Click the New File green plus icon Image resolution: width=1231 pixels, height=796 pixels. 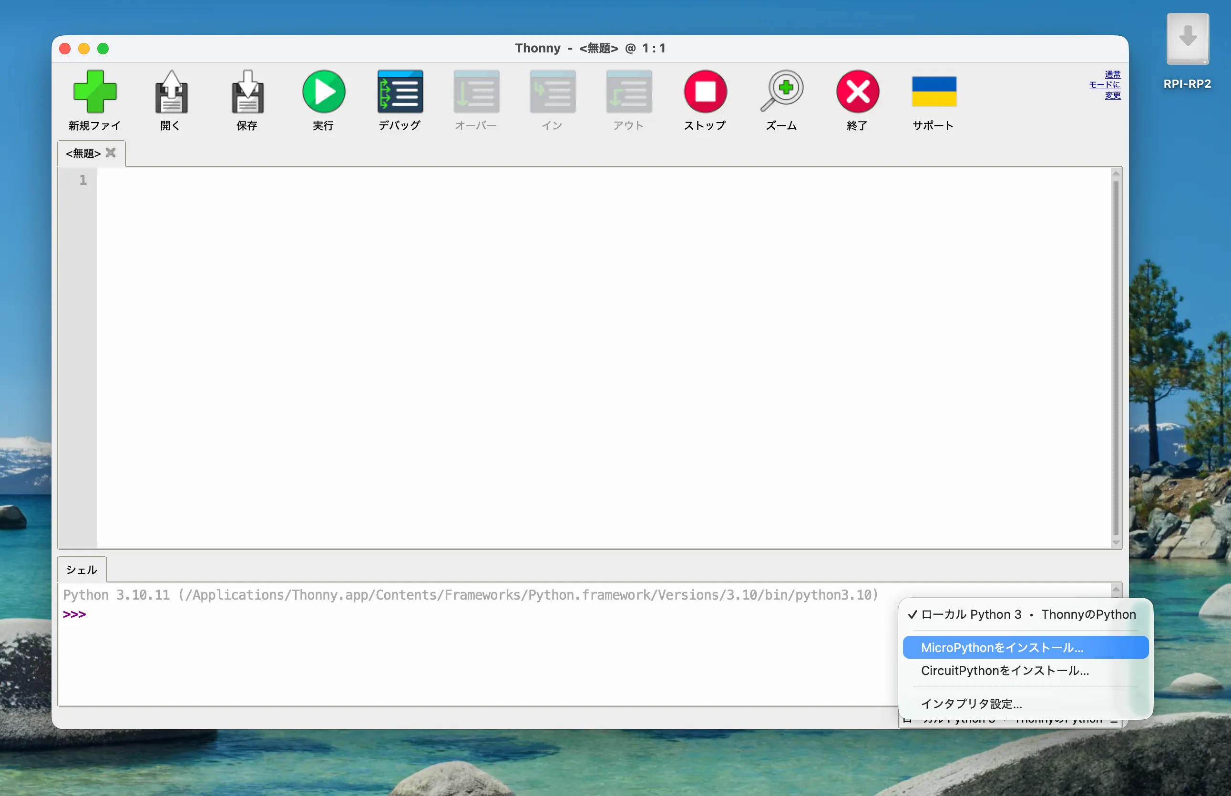pyautogui.click(x=94, y=92)
